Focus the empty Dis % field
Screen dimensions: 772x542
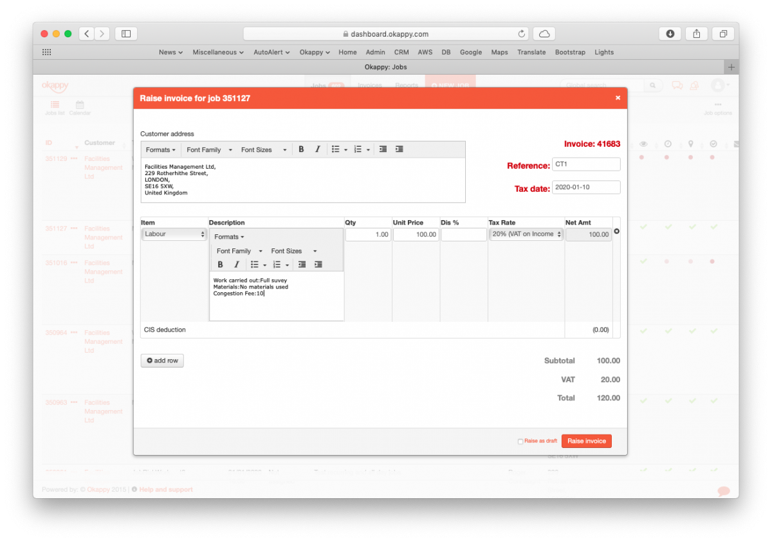pos(464,235)
